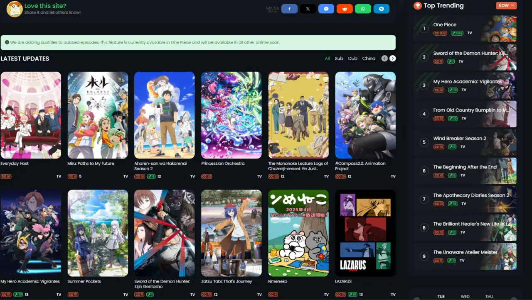Click the Apothecary Diaries CC 21 badge
This screenshot has width=532, height=300.
coord(438,204)
